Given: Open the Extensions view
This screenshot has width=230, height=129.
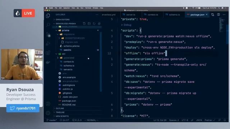Looking at the screenshot, I should click(x=48, y=53).
